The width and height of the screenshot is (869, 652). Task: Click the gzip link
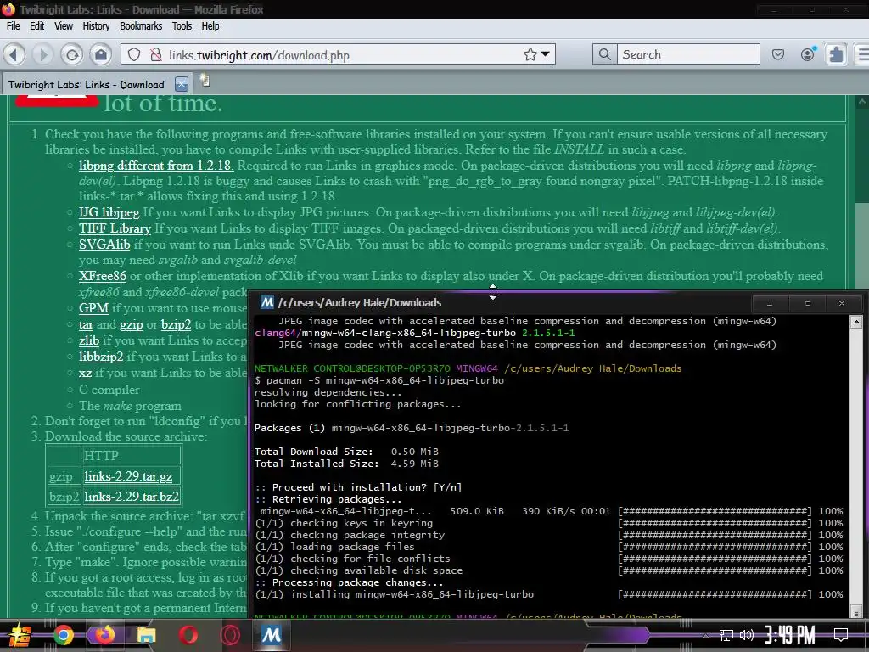[132, 325]
